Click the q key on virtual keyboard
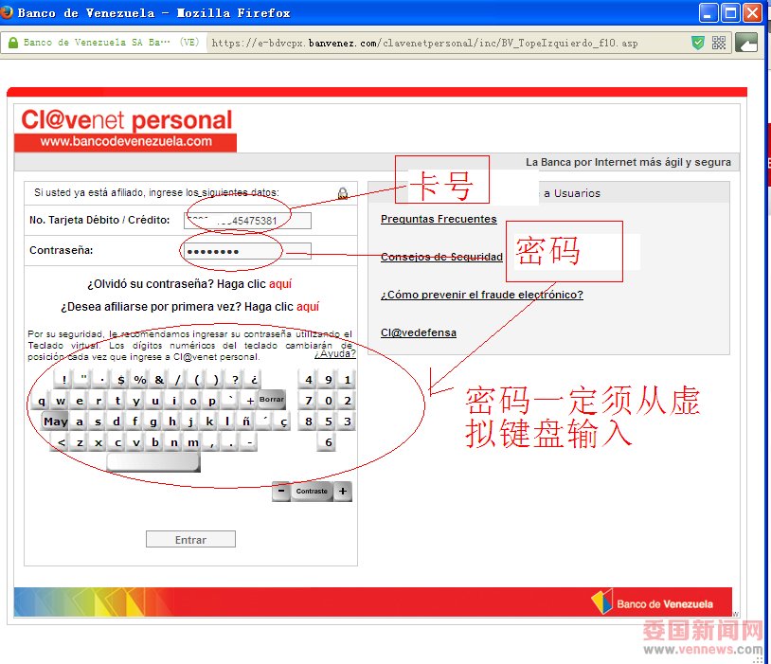This screenshot has height=664, width=771. (x=42, y=401)
